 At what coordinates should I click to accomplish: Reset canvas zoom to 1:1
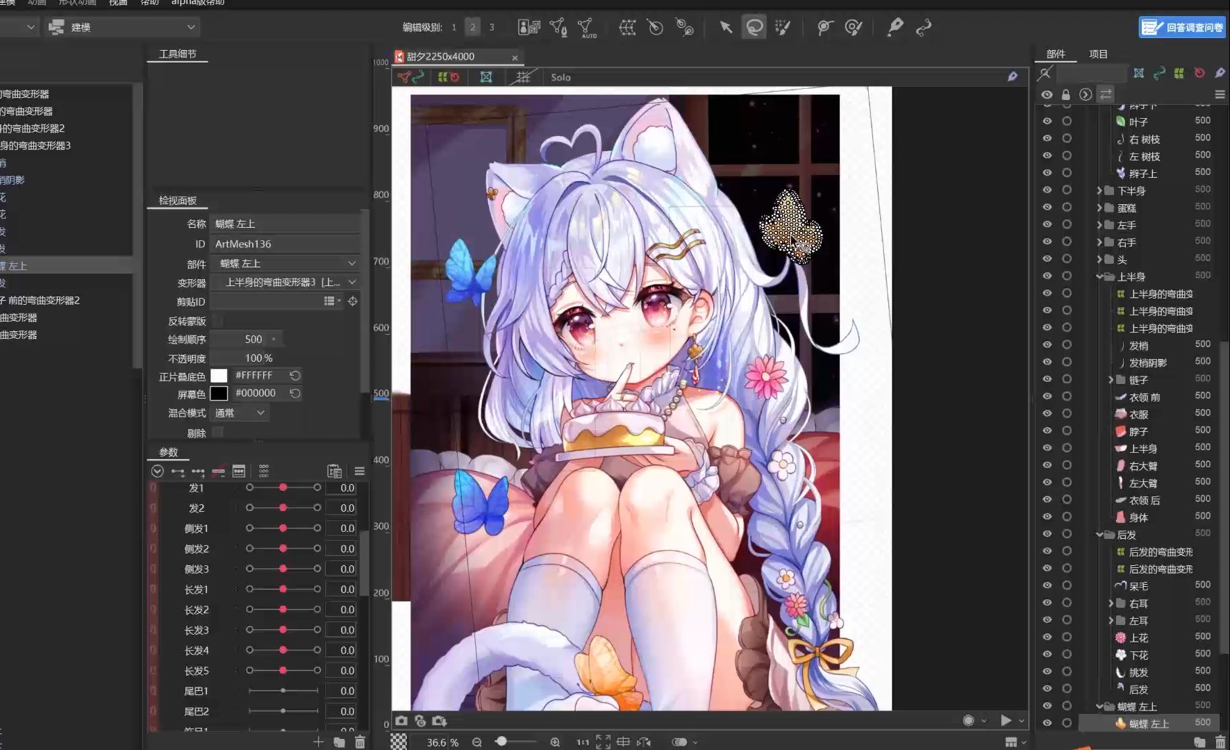[583, 742]
